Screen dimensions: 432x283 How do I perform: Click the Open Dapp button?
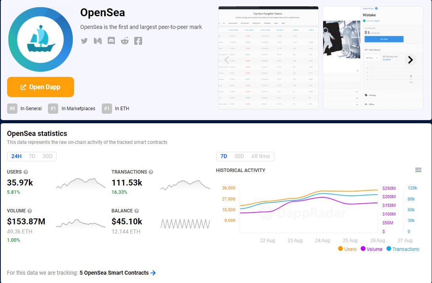coord(40,87)
